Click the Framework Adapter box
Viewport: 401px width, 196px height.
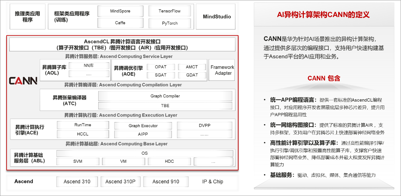tap(222, 70)
